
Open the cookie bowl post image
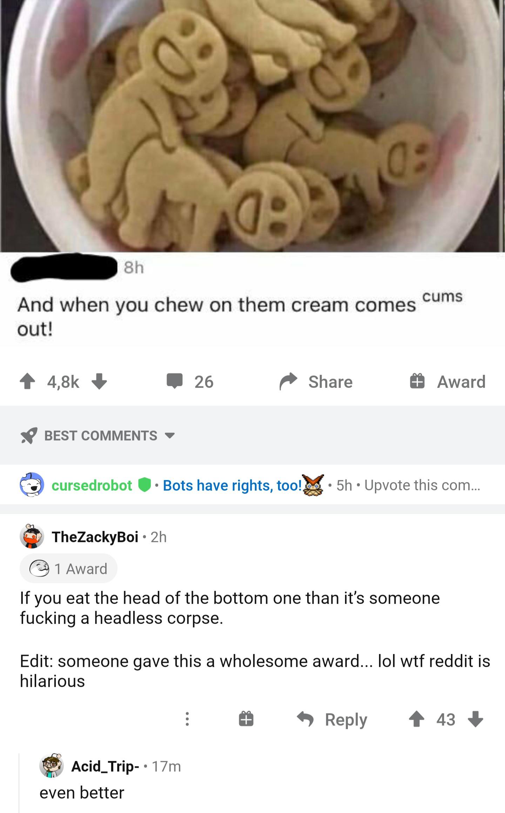pos(252,126)
